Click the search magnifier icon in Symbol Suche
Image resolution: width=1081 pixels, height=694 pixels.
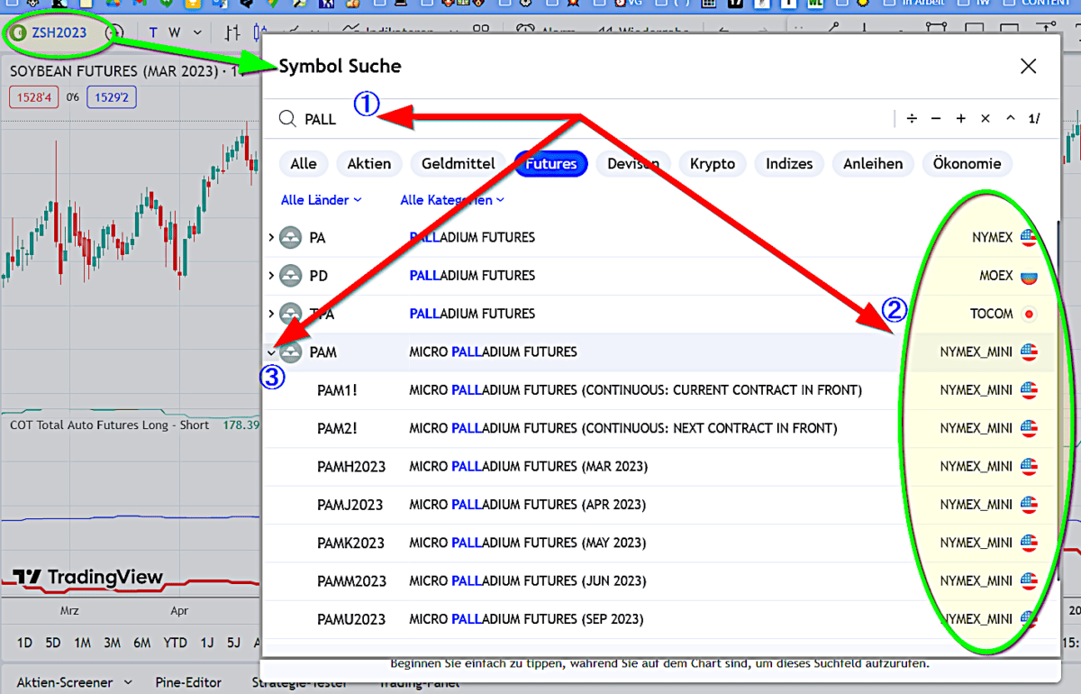coord(286,118)
